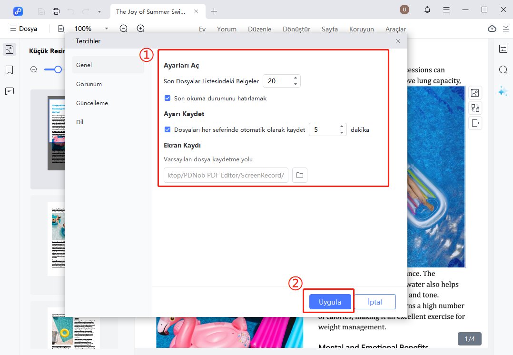Adjust the thumbnail size slider
Screen dimensions: 513x355
[x=58, y=69]
